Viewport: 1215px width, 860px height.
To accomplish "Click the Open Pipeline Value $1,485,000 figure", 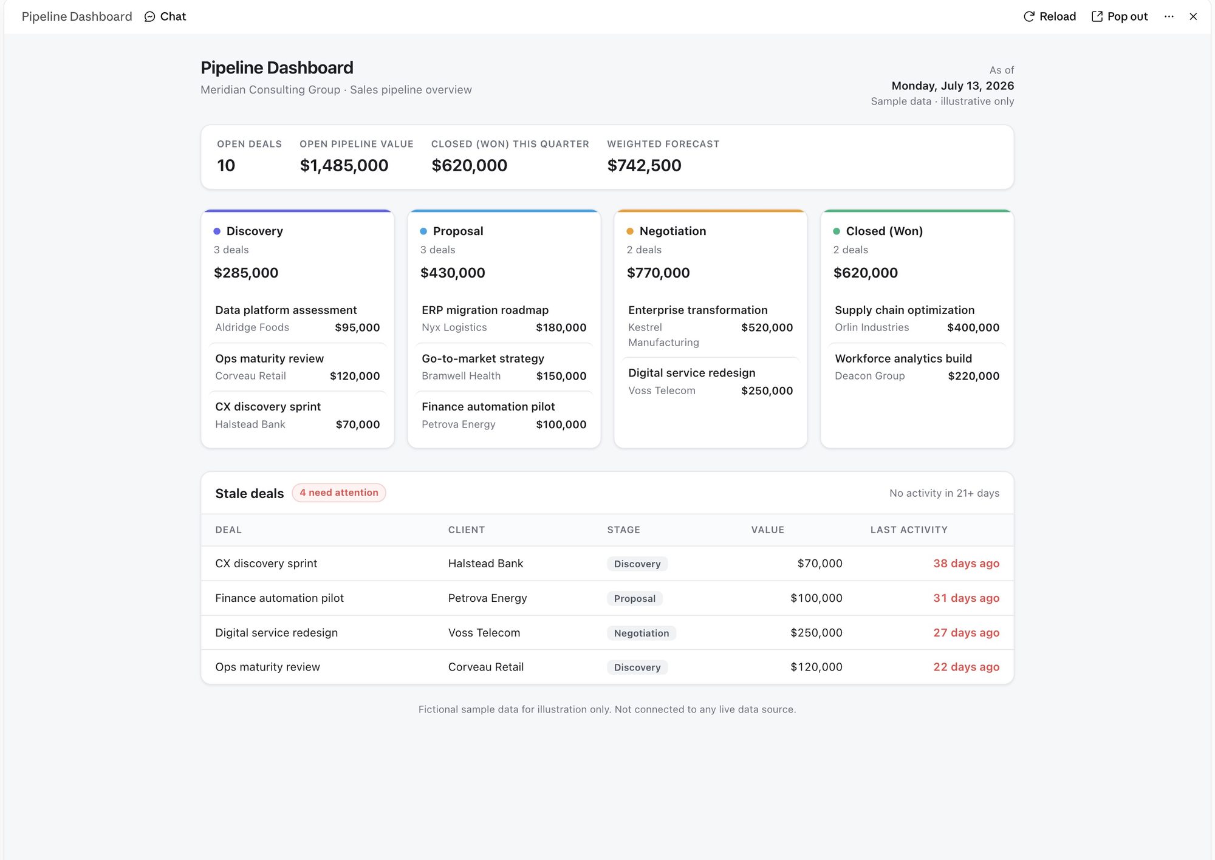I will [344, 165].
